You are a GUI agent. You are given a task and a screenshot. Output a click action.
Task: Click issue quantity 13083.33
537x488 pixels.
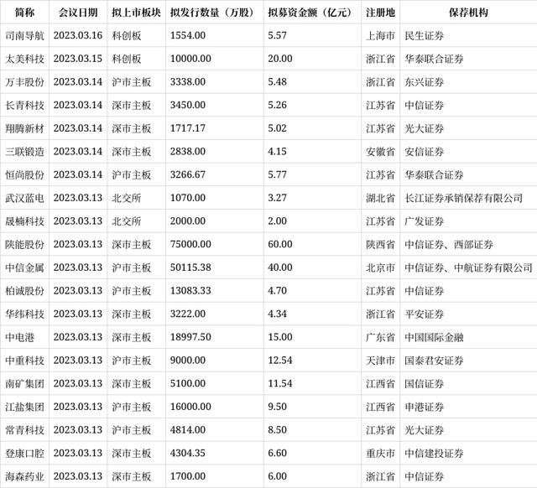[x=190, y=291]
